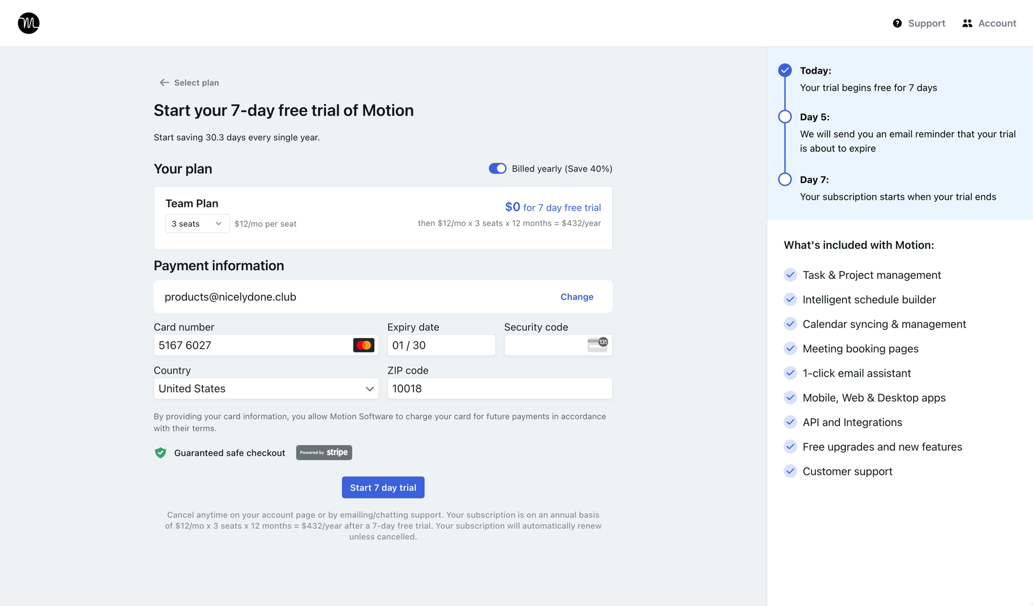Click the checkmark beside API and Integrations
This screenshot has height=606, width=1033.
(790, 422)
